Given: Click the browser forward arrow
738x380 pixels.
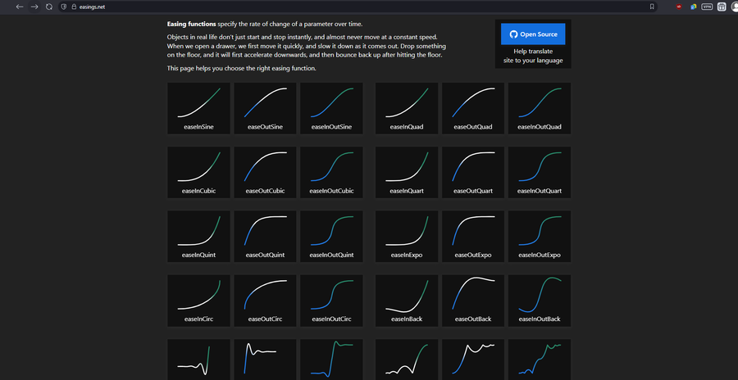Looking at the screenshot, I should point(34,7).
